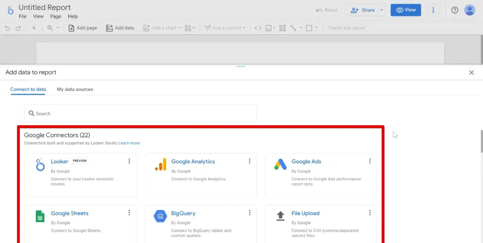Select the line drawing tool
Screen dimensions: 483x243
pos(293,28)
